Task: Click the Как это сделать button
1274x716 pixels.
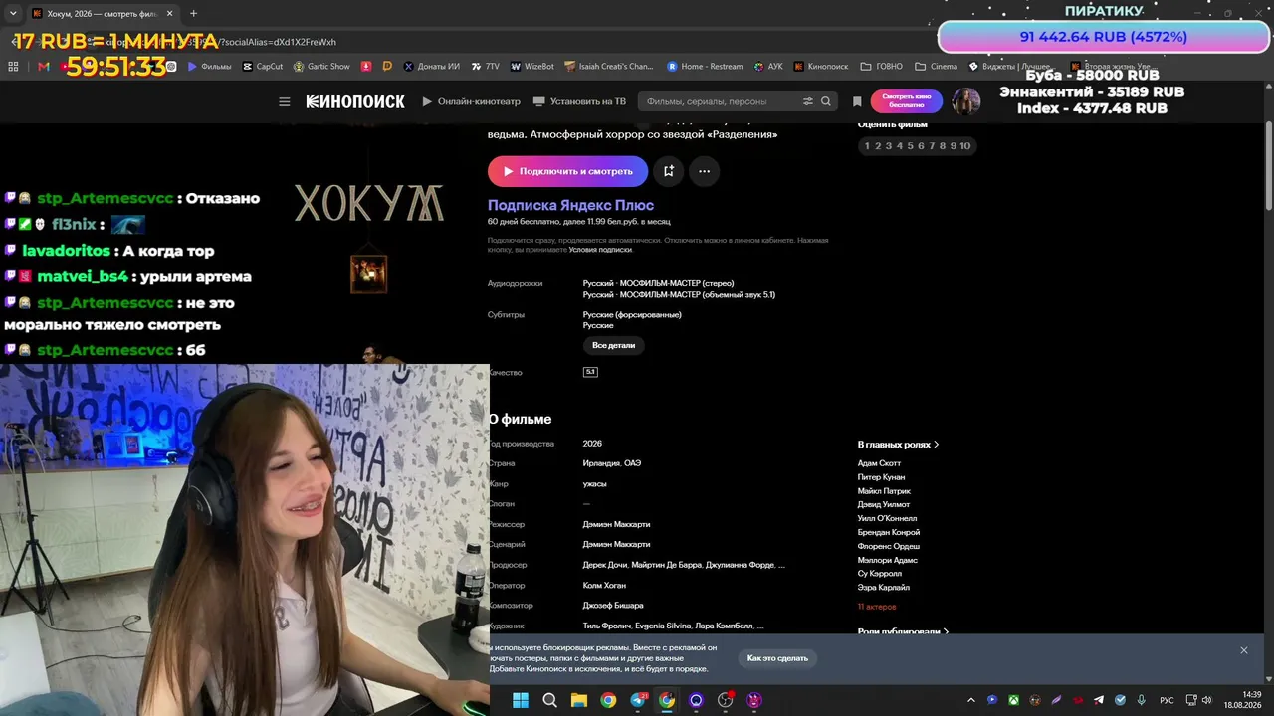Action: pyautogui.click(x=778, y=658)
